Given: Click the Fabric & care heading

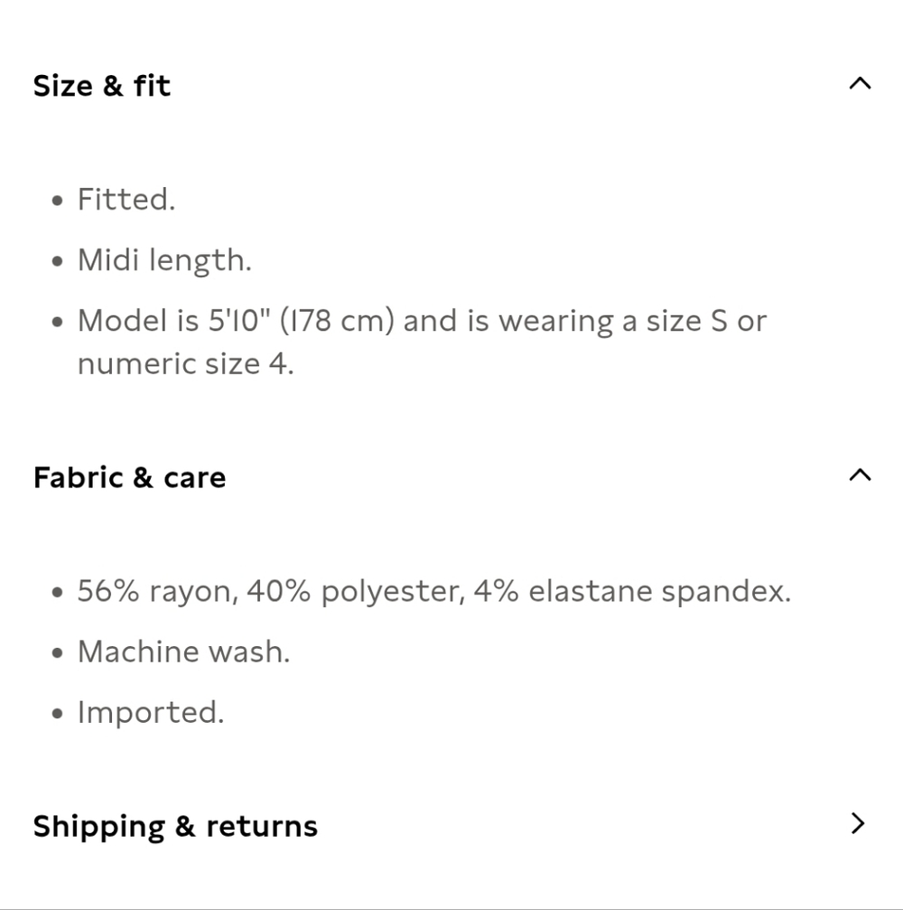Looking at the screenshot, I should (x=129, y=478).
